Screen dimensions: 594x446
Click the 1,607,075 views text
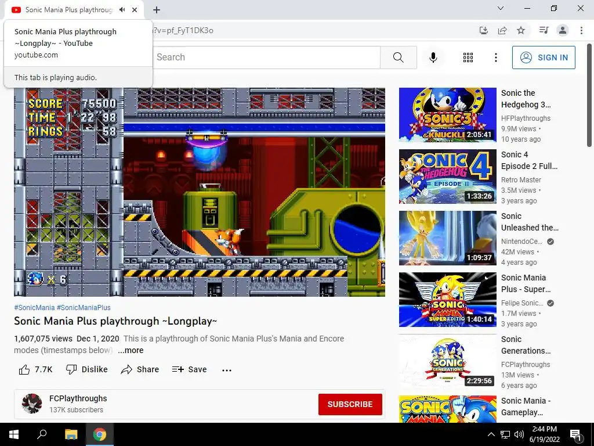(x=43, y=339)
